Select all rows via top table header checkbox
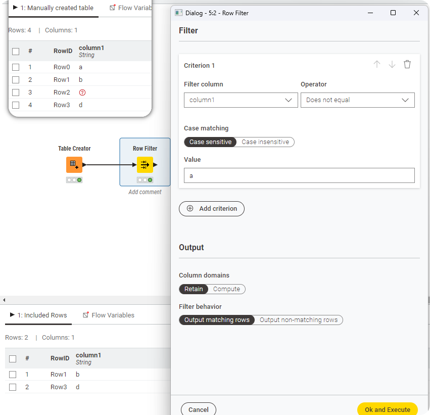The image size is (430, 415). [16, 52]
